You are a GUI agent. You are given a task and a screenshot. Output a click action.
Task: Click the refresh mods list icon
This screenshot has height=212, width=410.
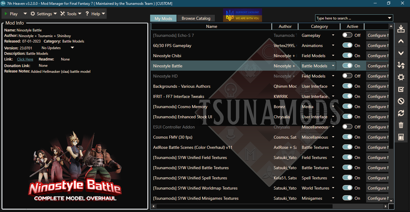[x=401, y=113]
